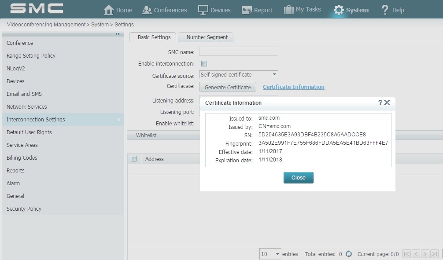Select Email and SMS in sidebar
The height and width of the screenshot is (260, 443).
click(x=63, y=94)
